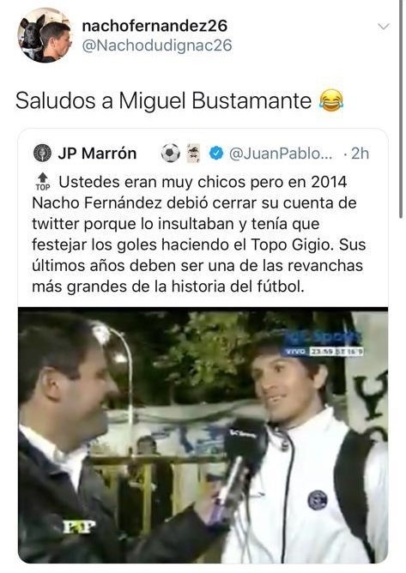This screenshot has width=406, height=573.
Task: Click the VIVO live badge on the video
Action: 294,351
